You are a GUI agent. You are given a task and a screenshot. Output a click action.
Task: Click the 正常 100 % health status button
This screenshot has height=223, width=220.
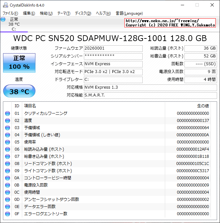(x=19, y=63)
